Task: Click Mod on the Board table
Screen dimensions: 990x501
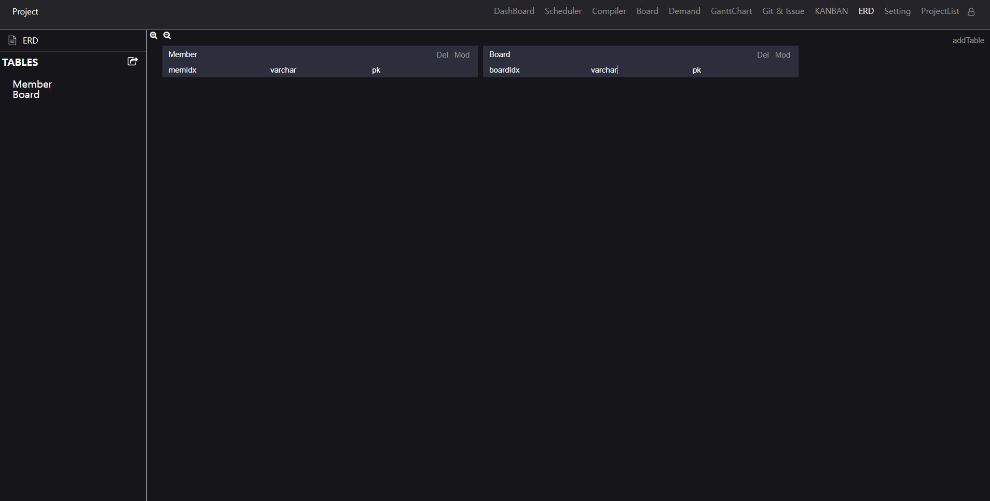Action: 783,54
